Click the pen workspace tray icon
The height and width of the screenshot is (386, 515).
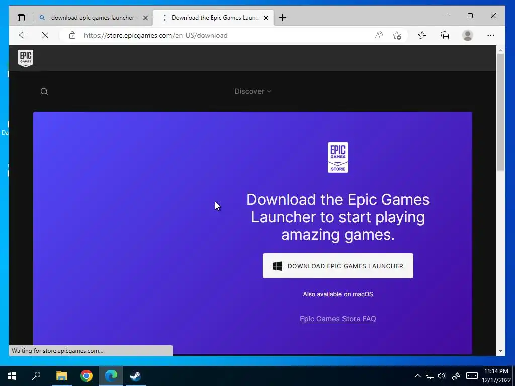456,376
